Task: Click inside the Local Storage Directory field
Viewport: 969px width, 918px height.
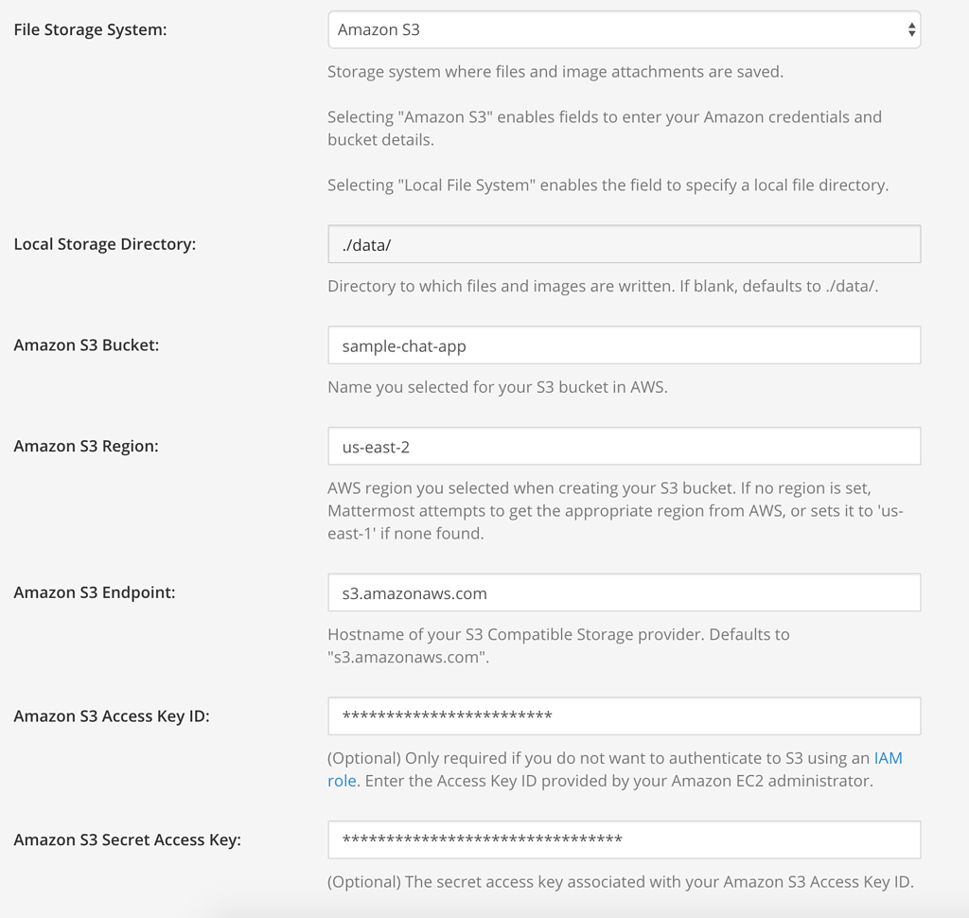Action: tap(623, 243)
